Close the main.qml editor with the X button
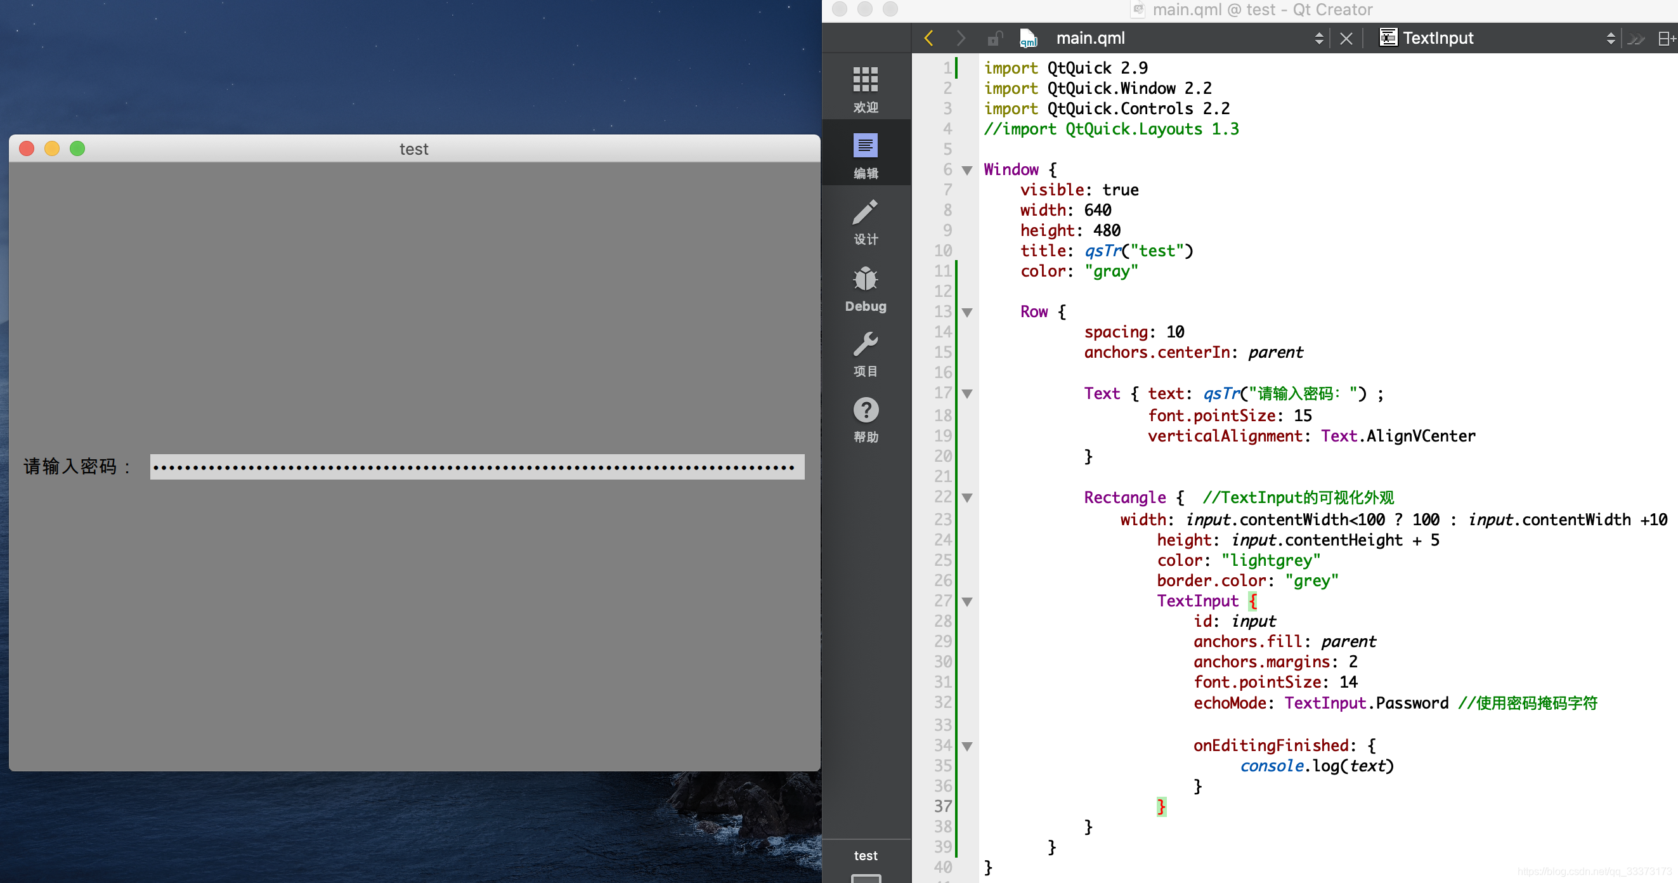Image resolution: width=1678 pixels, height=883 pixels. [x=1346, y=38]
